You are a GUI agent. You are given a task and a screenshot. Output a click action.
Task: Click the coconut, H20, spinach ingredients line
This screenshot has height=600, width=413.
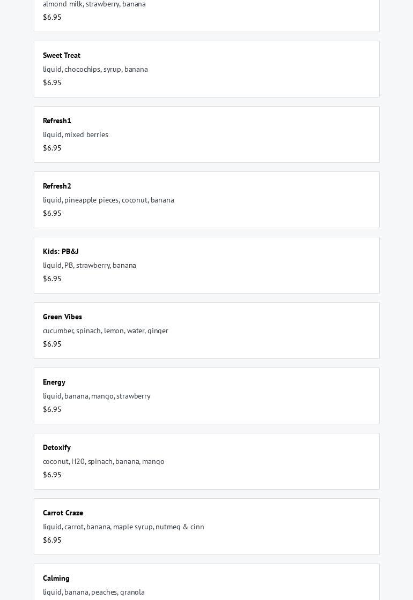[x=104, y=461]
